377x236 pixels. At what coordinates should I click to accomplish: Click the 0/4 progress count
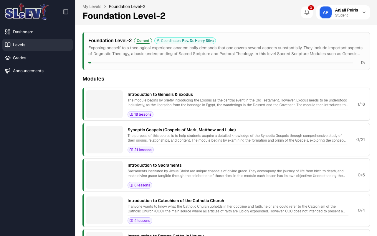(x=361, y=210)
